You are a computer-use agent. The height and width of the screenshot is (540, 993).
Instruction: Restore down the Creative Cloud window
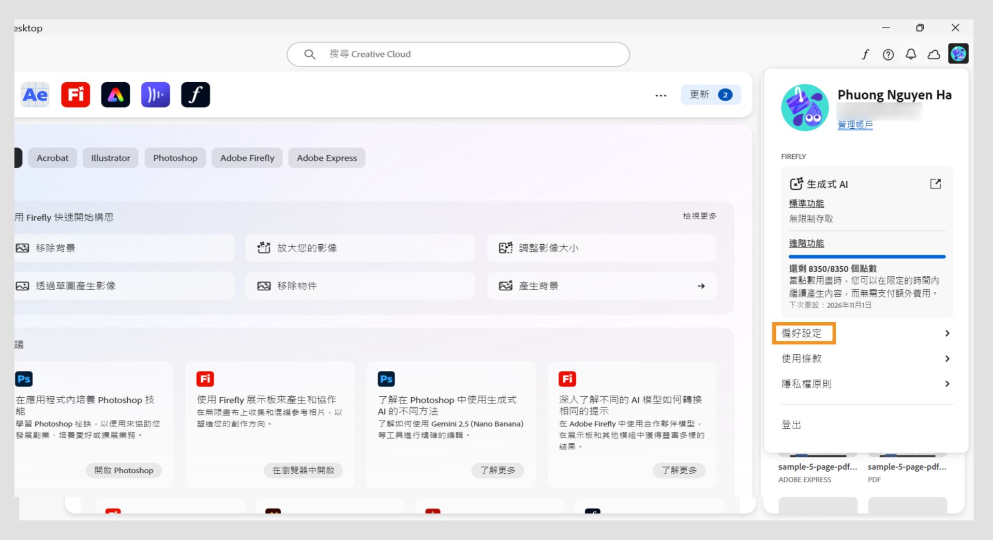920,28
